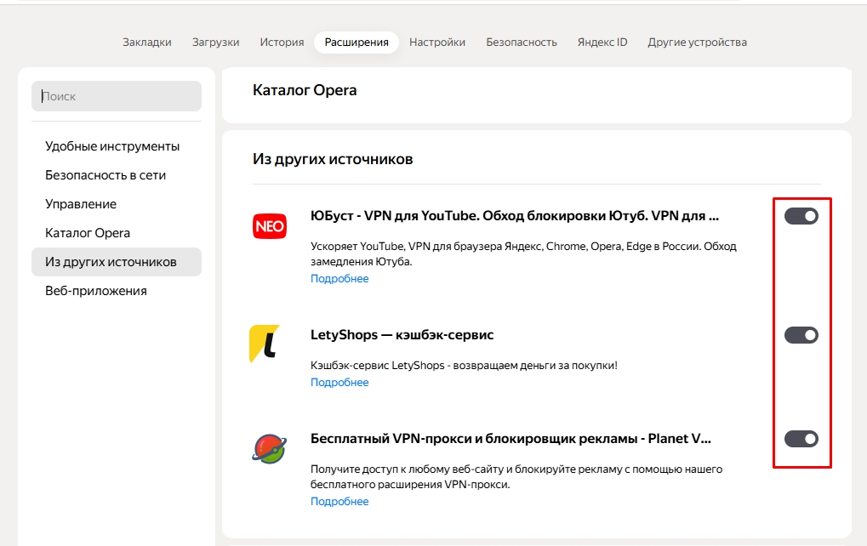867x546 pixels.
Task: Click the Из других источников section heading
Action: click(x=333, y=159)
